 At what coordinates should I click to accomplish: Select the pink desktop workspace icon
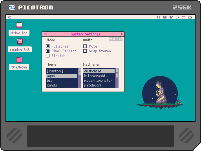tap(184, 17)
